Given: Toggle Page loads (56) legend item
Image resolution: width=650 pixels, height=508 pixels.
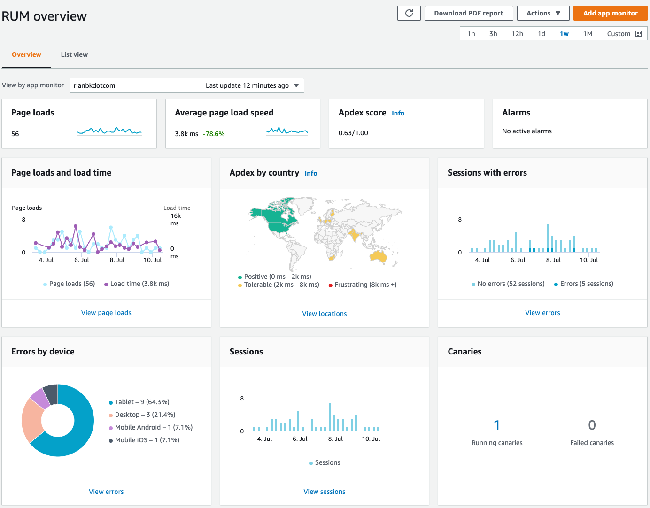Looking at the screenshot, I should (69, 284).
